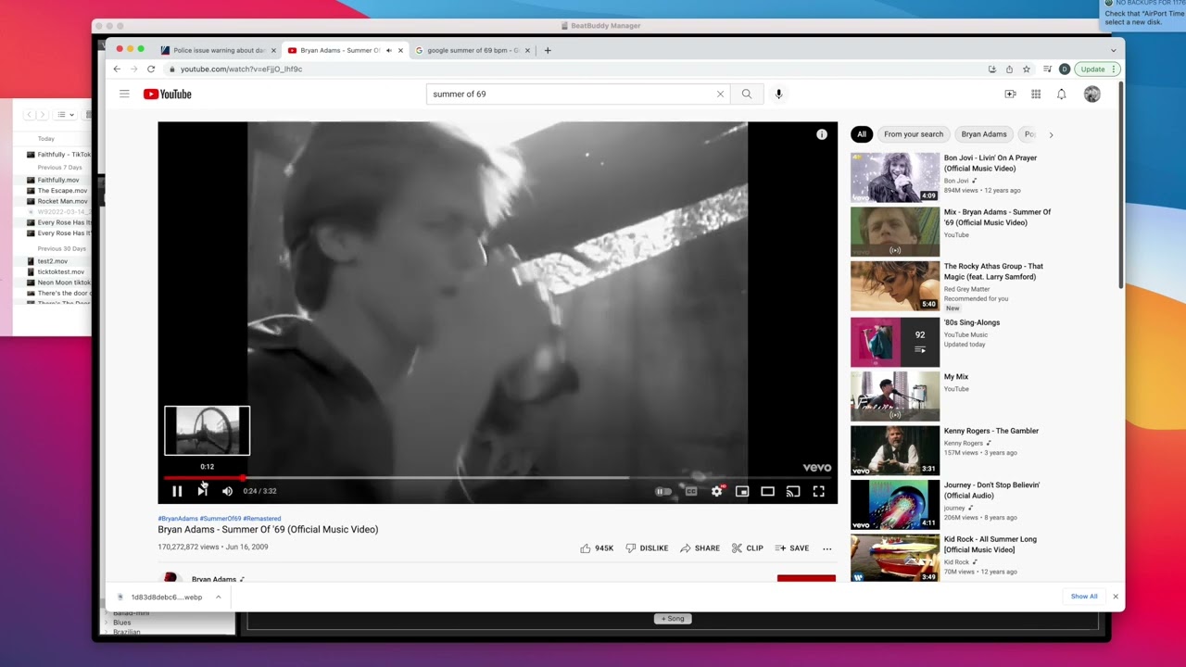1186x667 pixels.
Task: Open YouTube notifications bell
Action: coord(1062,94)
